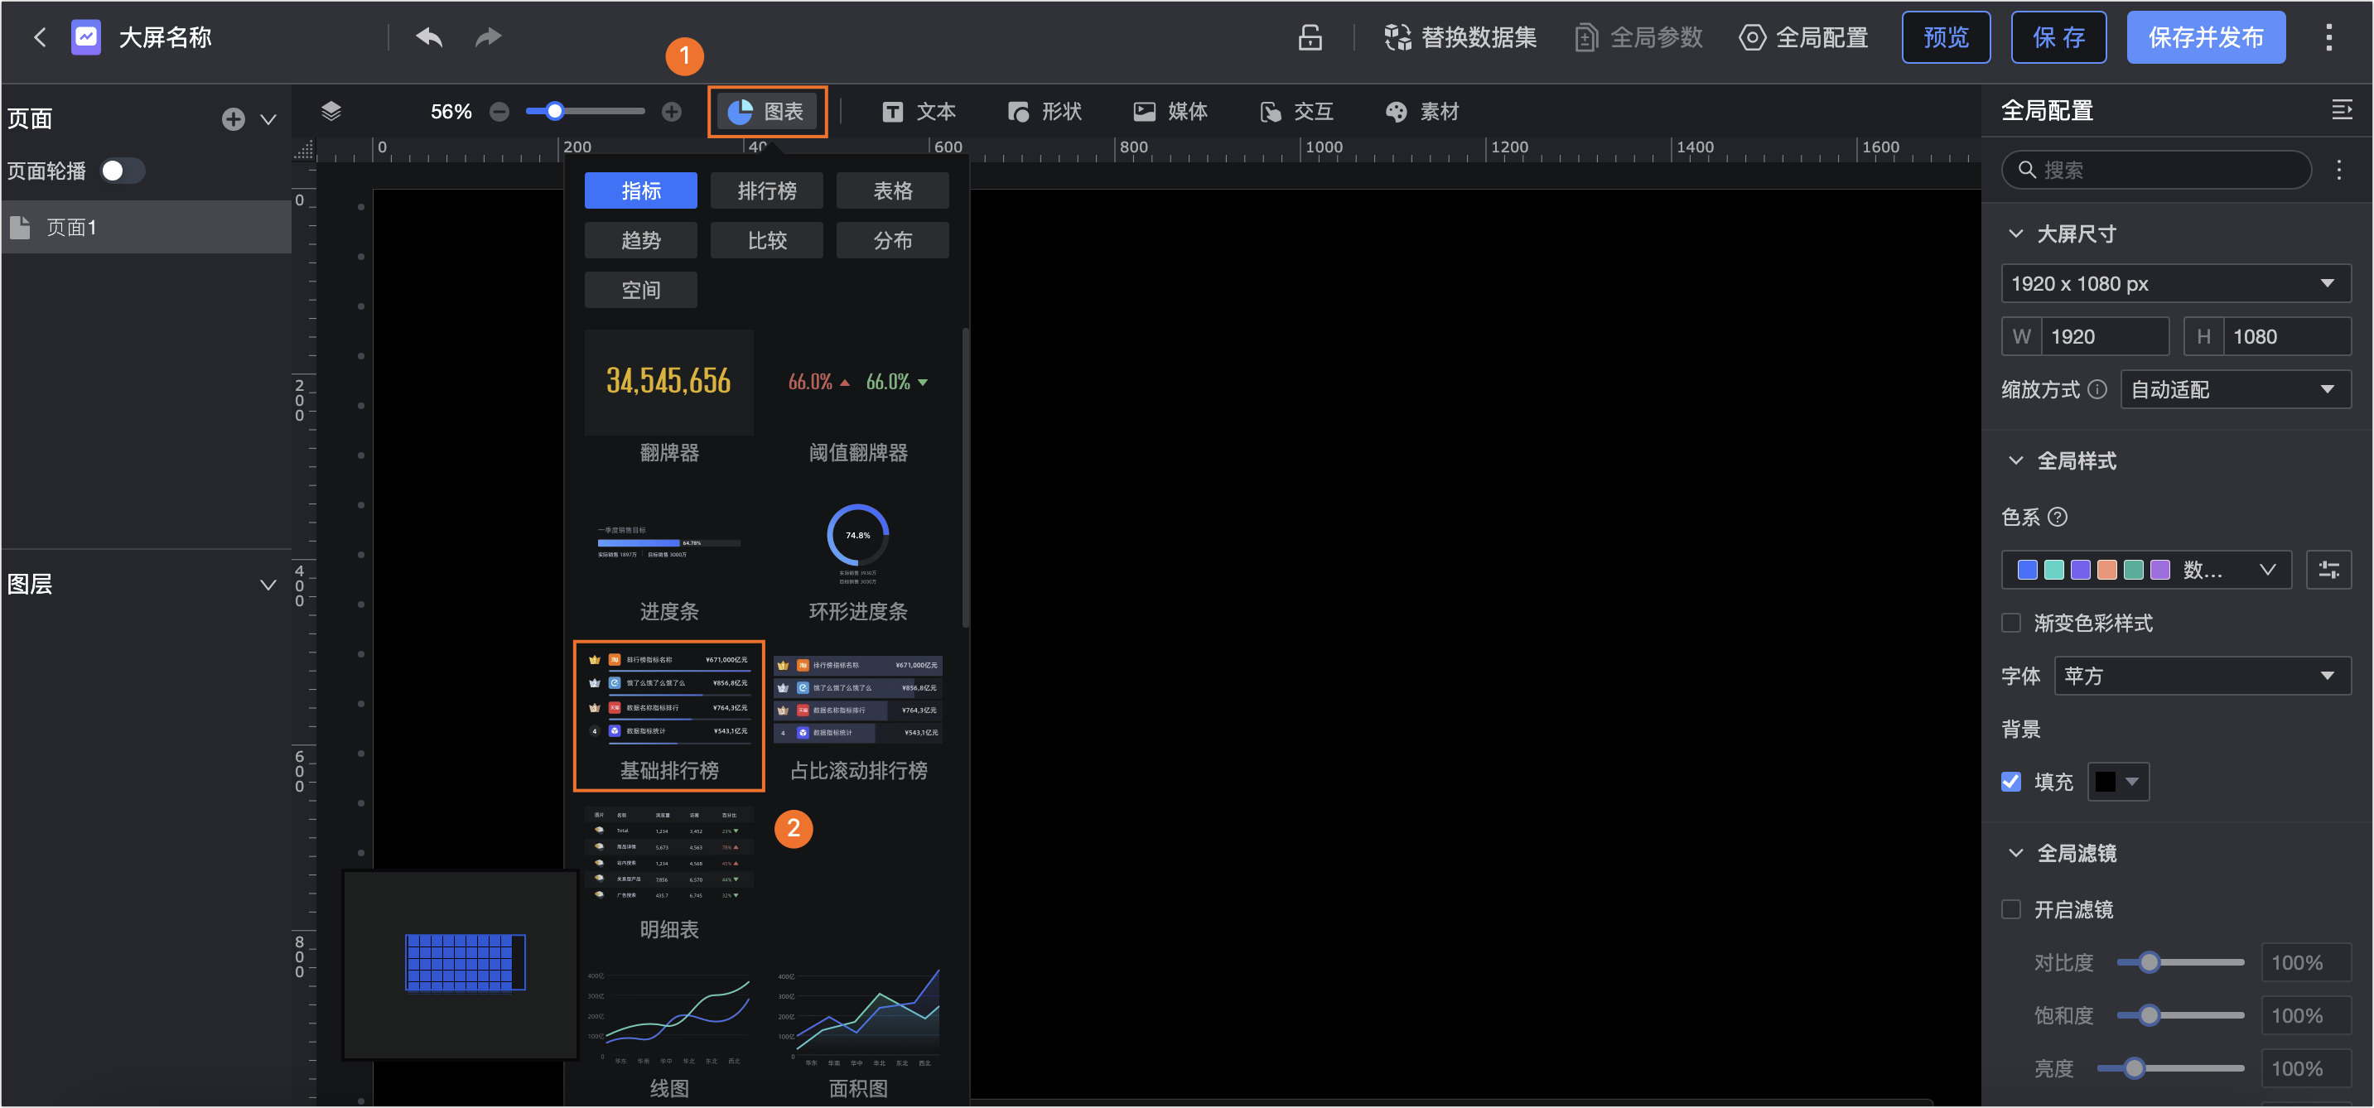This screenshot has height=1108, width=2374.
Task: Enable the 开启滤镜 filter checkbox
Action: [x=2012, y=909]
